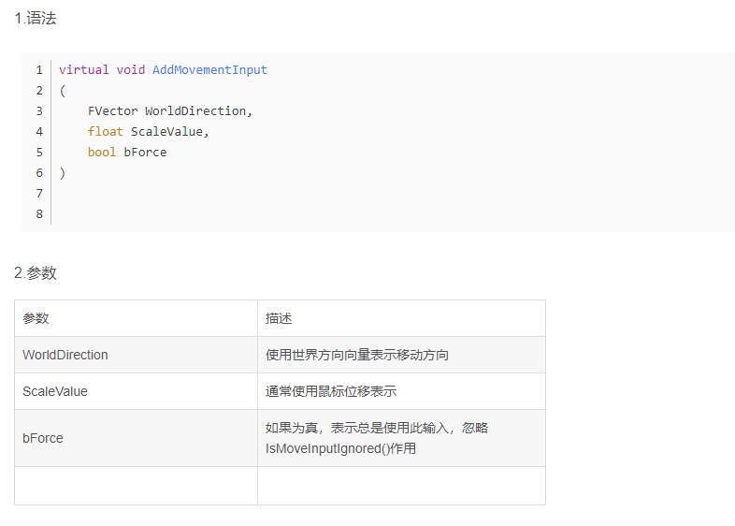
Task: Select the WorldDirection cell in the table
Action: click(x=65, y=355)
